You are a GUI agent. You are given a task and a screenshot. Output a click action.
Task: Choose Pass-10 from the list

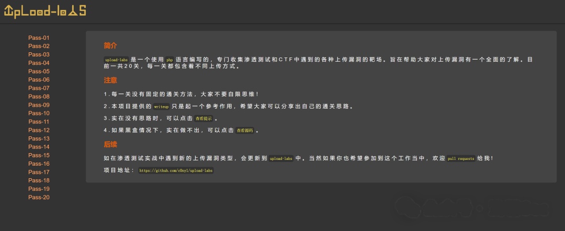coord(39,113)
